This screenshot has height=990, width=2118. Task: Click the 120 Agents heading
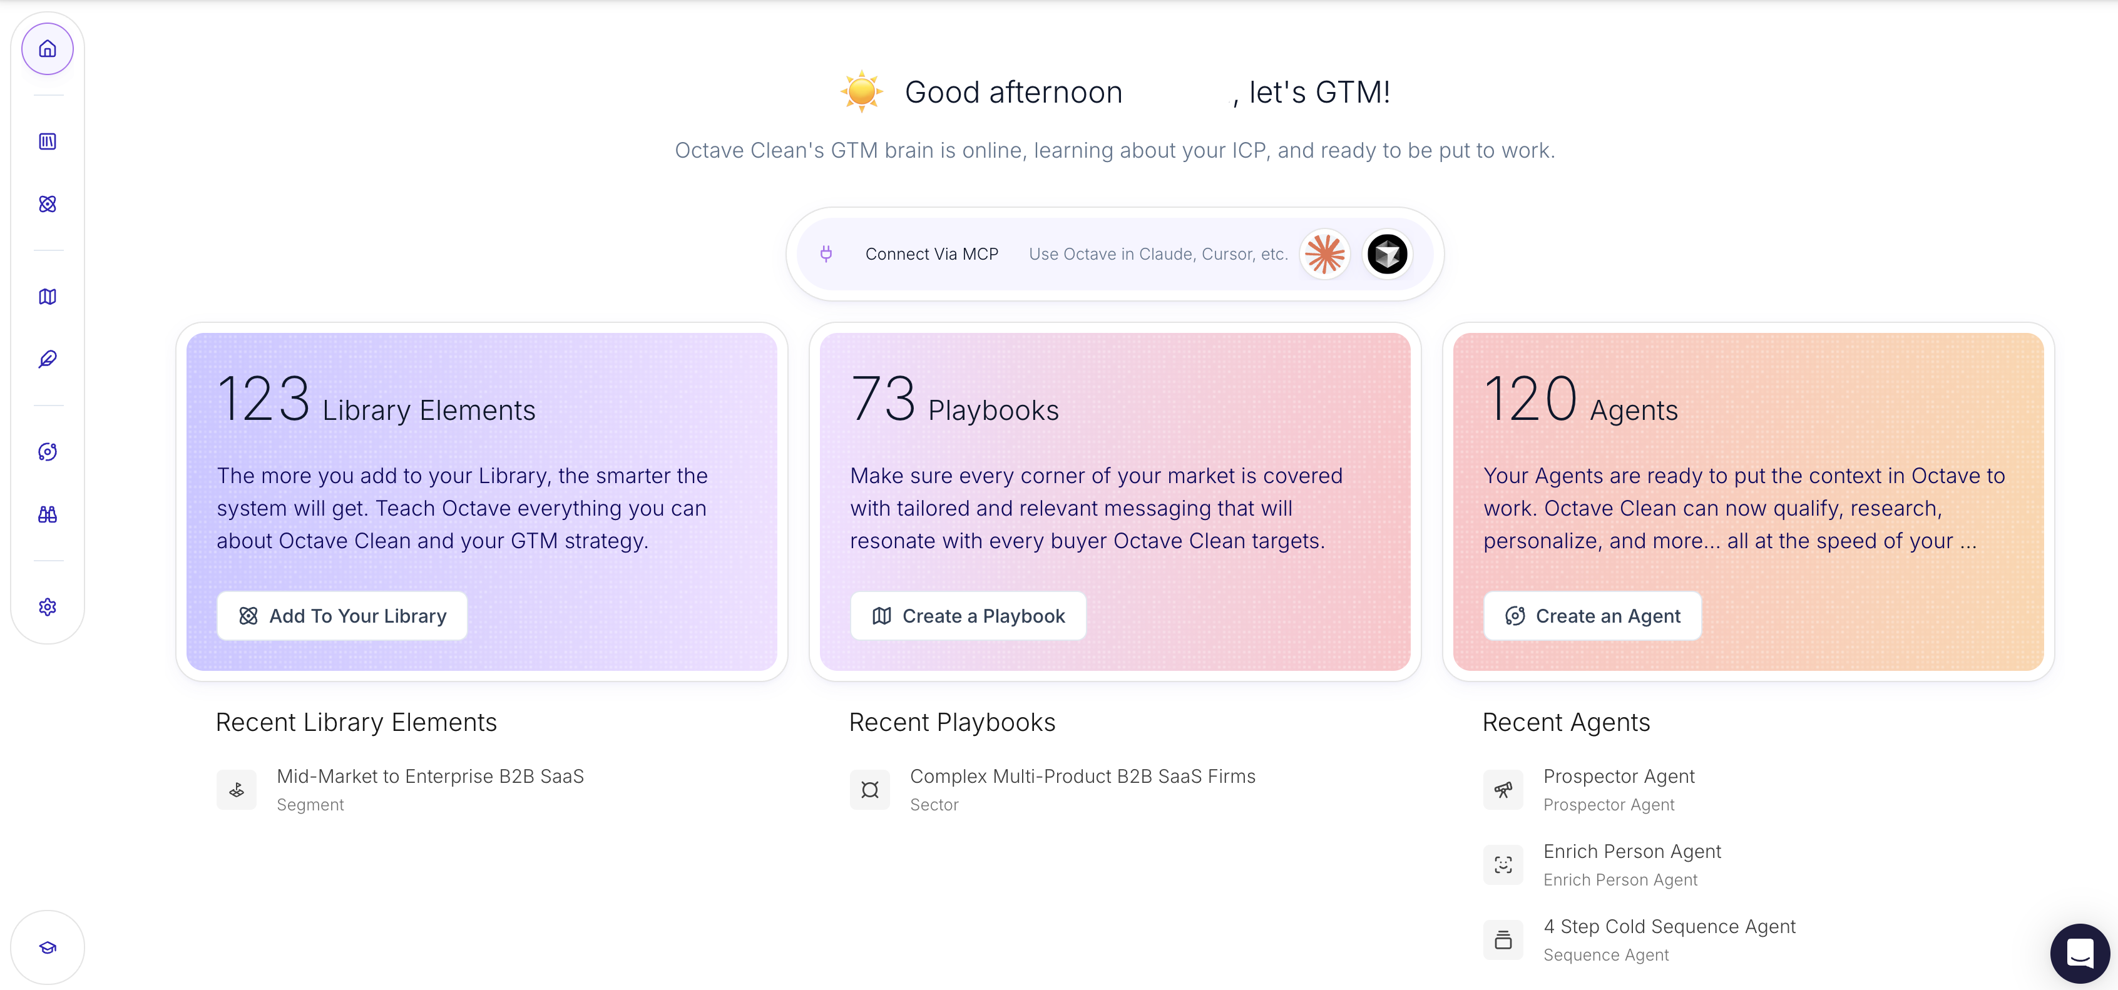tap(1580, 401)
